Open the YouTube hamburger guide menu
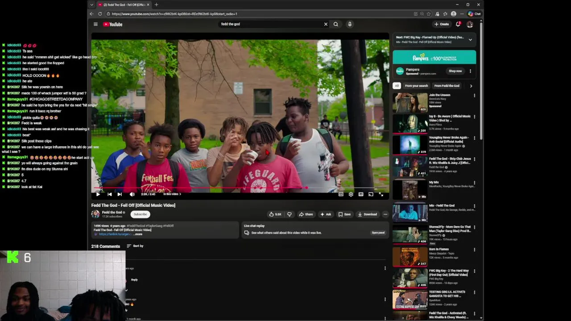Image resolution: width=571 pixels, height=321 pixels. point(95,24)
